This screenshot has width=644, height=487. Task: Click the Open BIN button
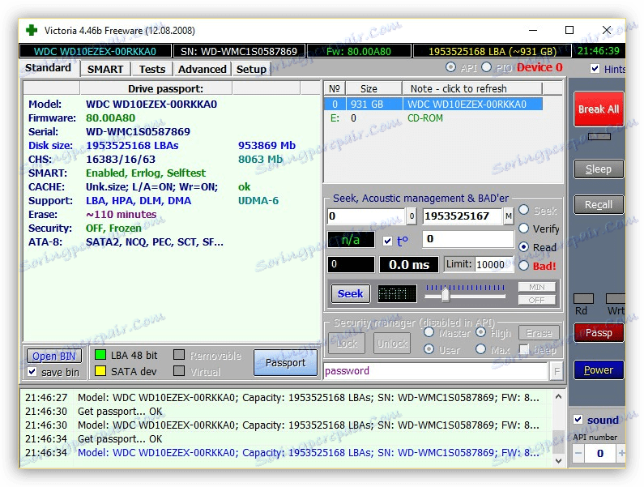pyautogui.click(x=54, y=356)
